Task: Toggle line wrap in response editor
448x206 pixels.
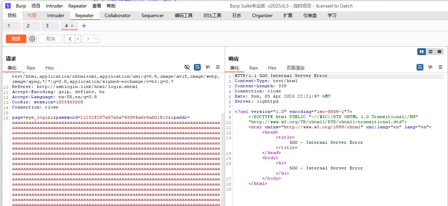Action: (420, 67)
